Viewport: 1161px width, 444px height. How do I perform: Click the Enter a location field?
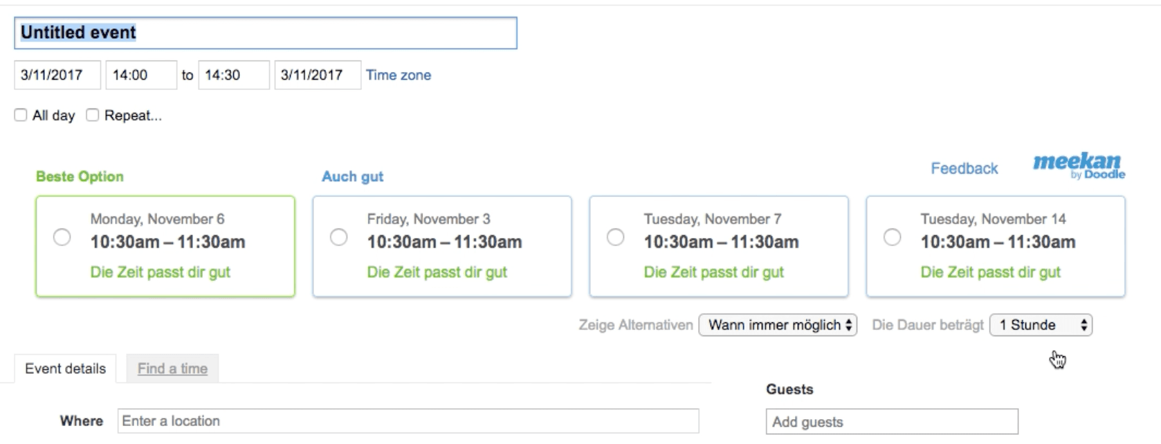point(408,420)
